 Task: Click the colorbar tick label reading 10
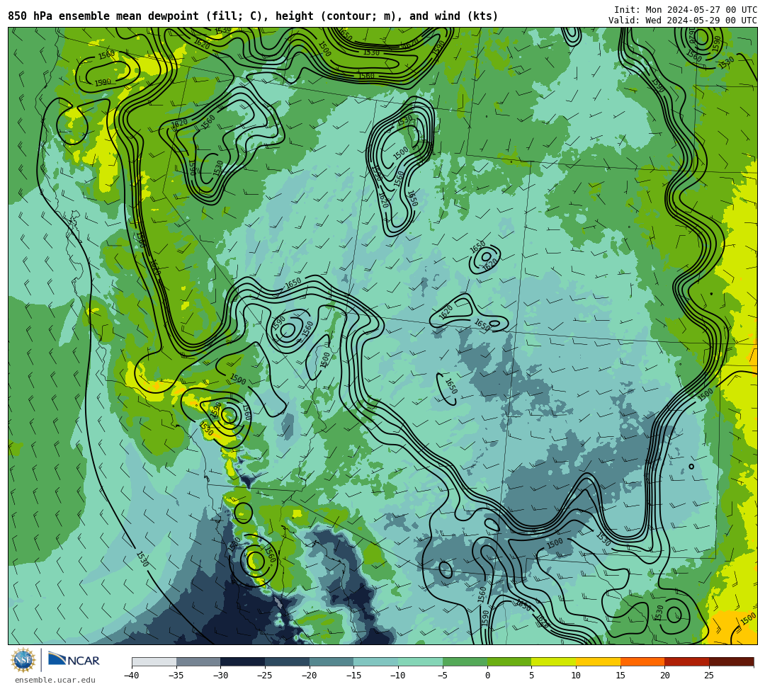pos(576,676)
